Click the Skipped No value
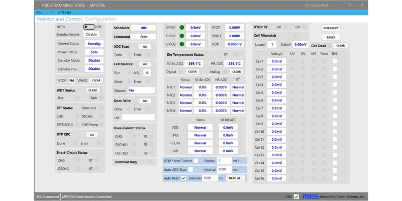 (141, 90)
